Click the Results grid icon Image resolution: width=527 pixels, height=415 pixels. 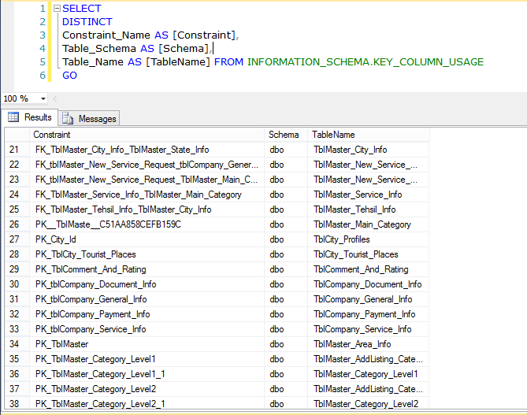(x=13, y=117)
